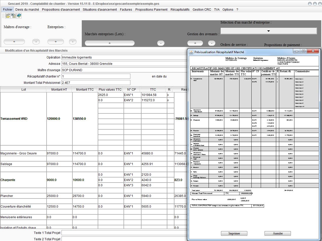Viewport: 322px width, 241px height.
Task: Click the Récapitulatif chantier n° field
Action: tap(96, 76)
